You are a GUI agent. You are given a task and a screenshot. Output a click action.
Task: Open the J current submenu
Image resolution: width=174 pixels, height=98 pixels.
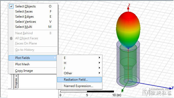pos(79,68)
